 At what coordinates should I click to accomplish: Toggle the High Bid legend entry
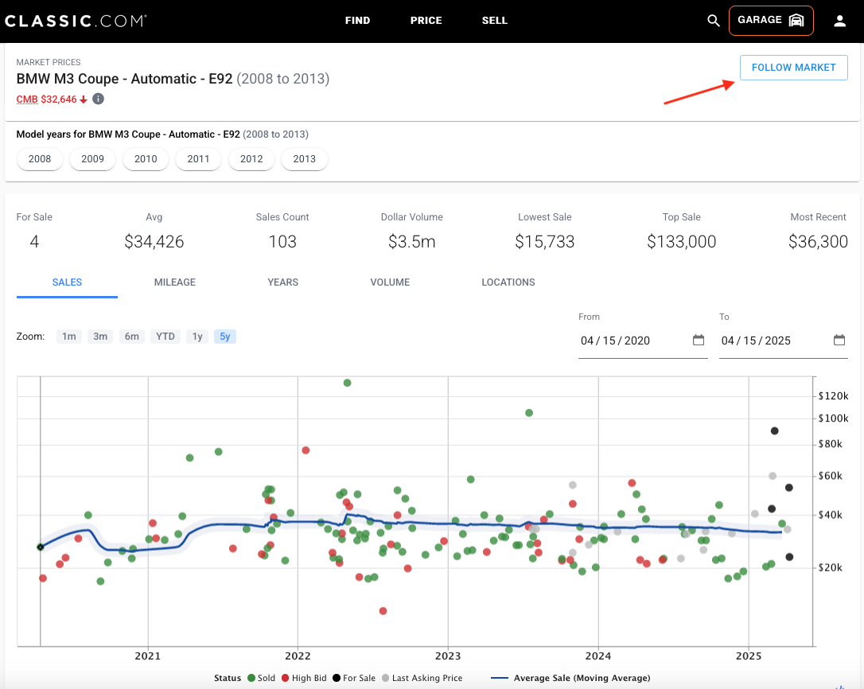click(x=304, y=678)
